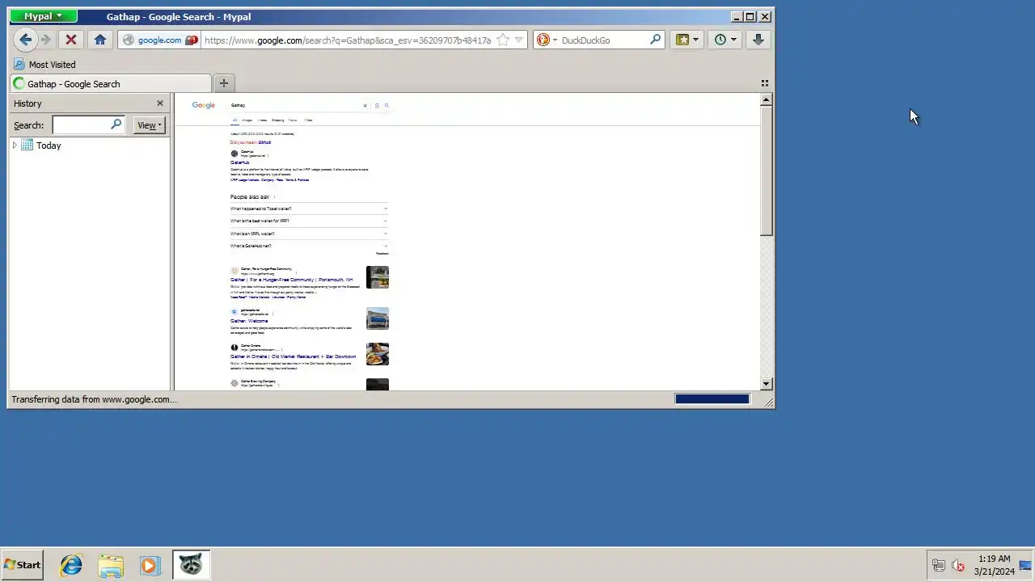Screen dimensions: 1035x582
Task: Open the taskbar clock showing 1:19 AM
Action: (x=995, y=565)
